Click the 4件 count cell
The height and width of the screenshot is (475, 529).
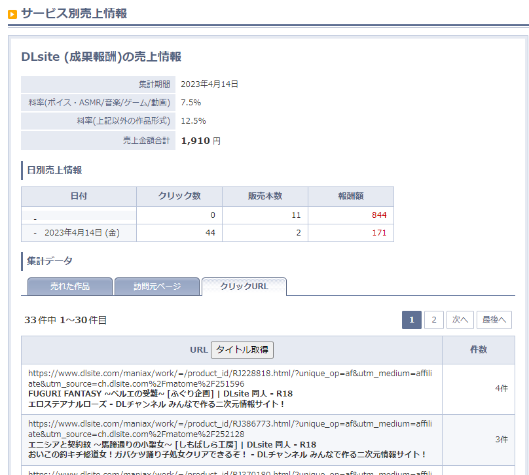point(479,389)
